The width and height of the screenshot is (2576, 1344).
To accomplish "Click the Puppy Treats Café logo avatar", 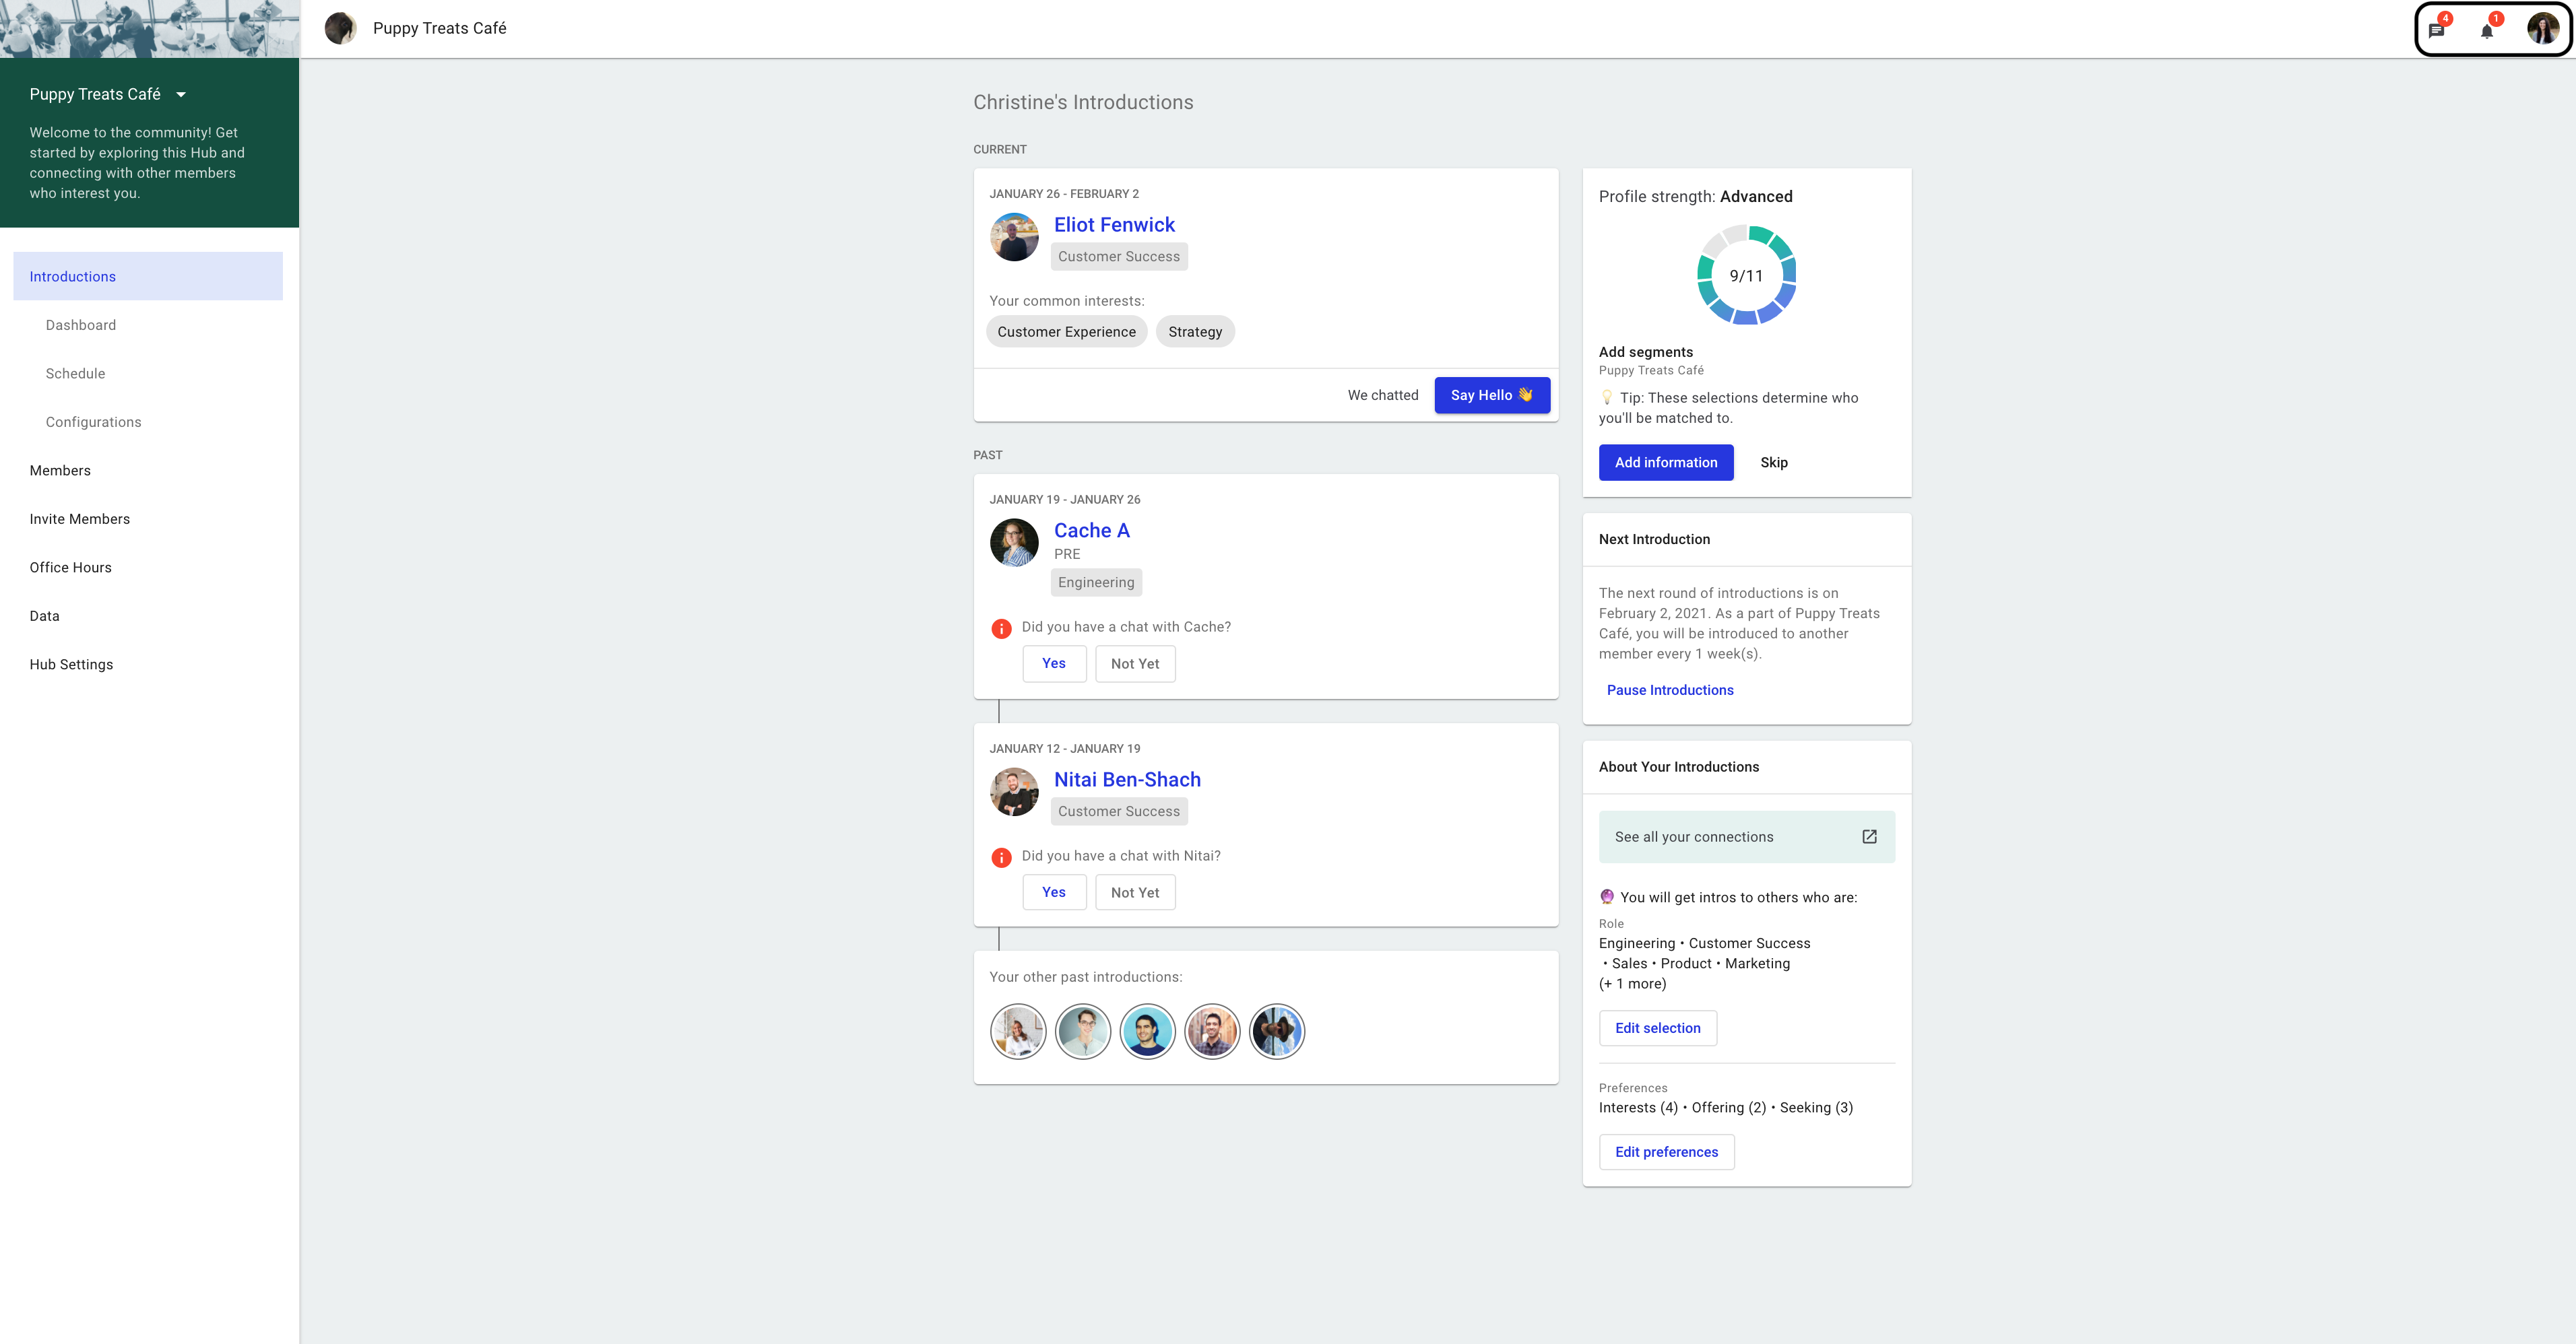I will click(x=340, y=28).
